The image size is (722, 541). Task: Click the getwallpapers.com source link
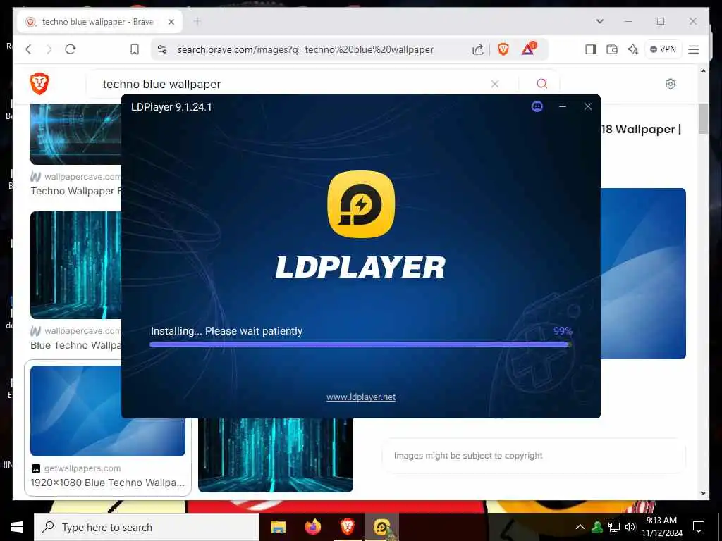82,468
